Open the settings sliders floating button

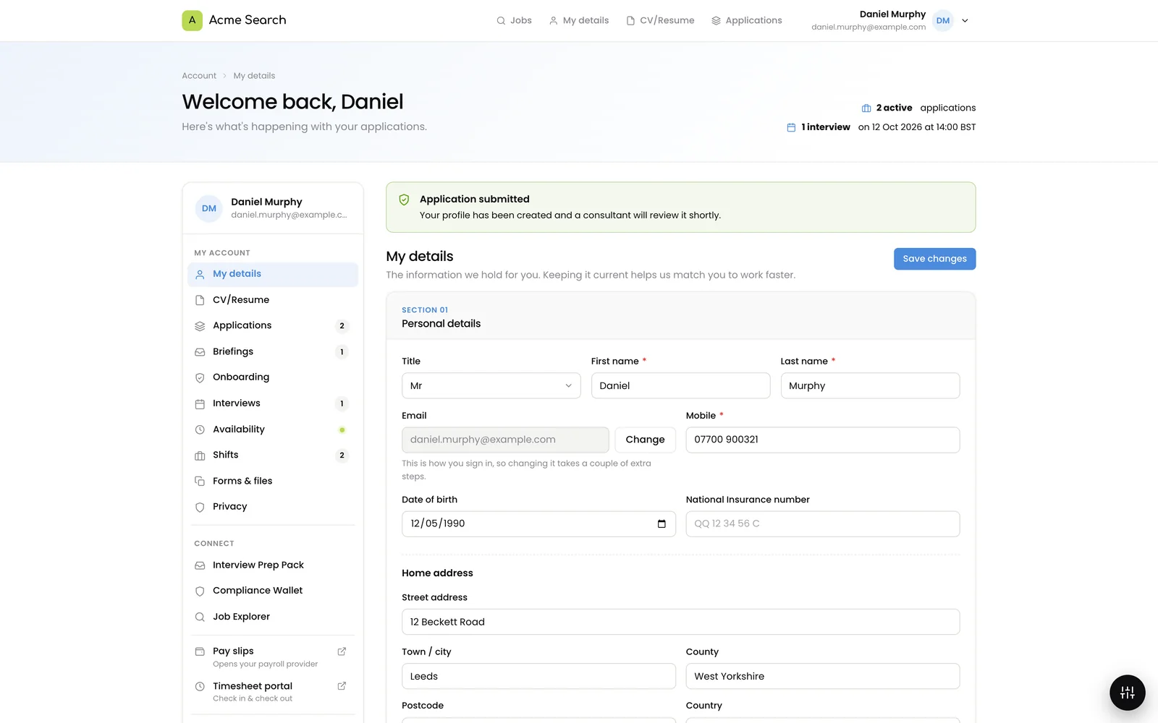tap(1128, 693)
